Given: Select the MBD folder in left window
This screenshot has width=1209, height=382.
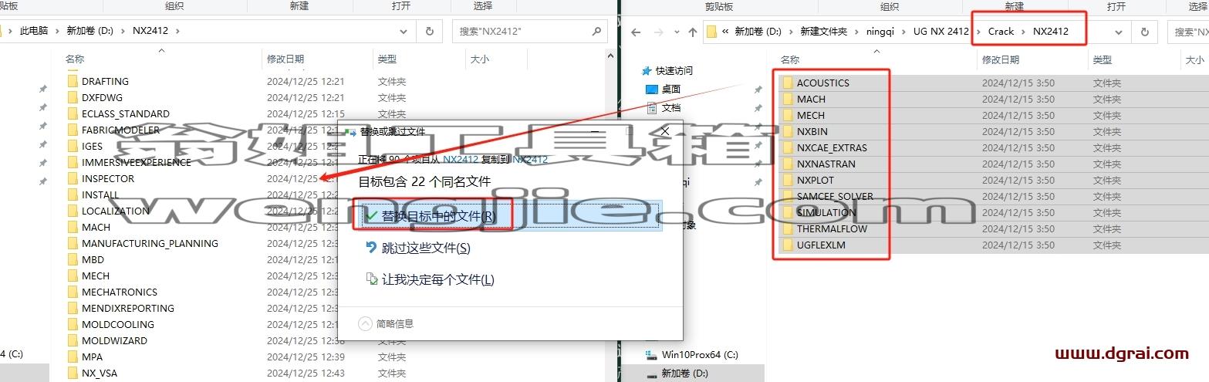Looking at the screenshot, I should (x=93, y=260).
